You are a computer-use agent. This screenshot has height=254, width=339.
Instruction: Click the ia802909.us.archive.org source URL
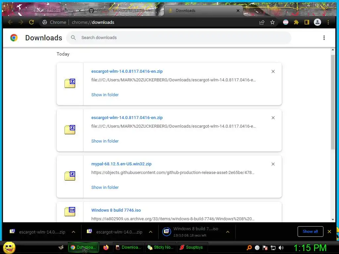click(x=173, y=219)
